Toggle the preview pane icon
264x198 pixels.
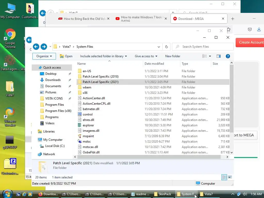[219, 56]
